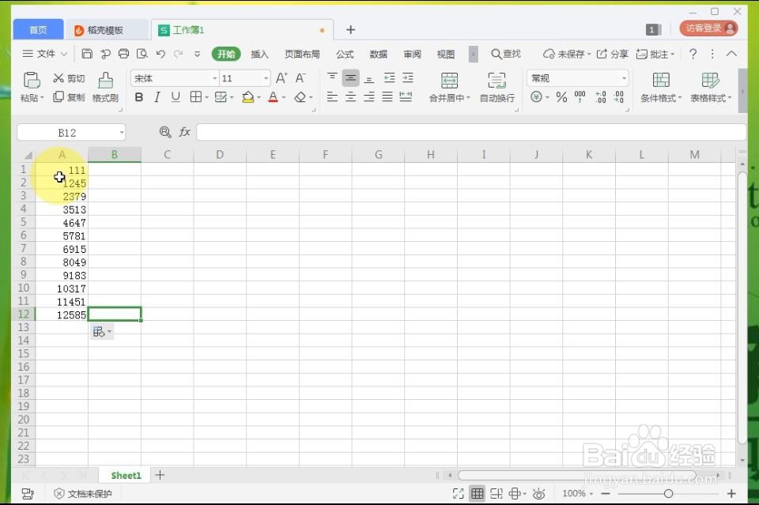759x505 pixels.
Task: Switch to the Data (数据) tab
Action: coord(378,55)
